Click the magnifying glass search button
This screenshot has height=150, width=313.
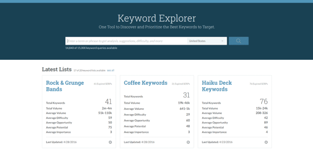pos(239,41)
